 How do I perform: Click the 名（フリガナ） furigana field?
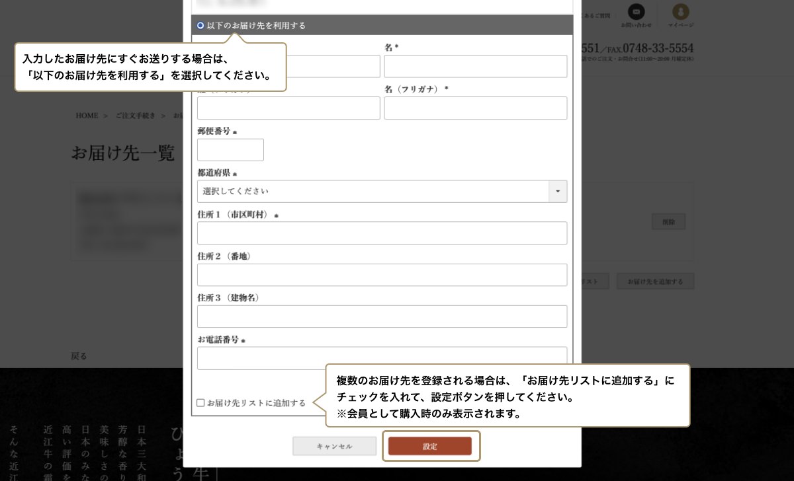point(475,108)
